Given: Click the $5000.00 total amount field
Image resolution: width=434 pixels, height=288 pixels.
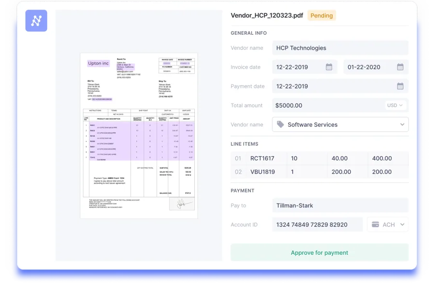Looking at the screenshot, I should 340,105.
